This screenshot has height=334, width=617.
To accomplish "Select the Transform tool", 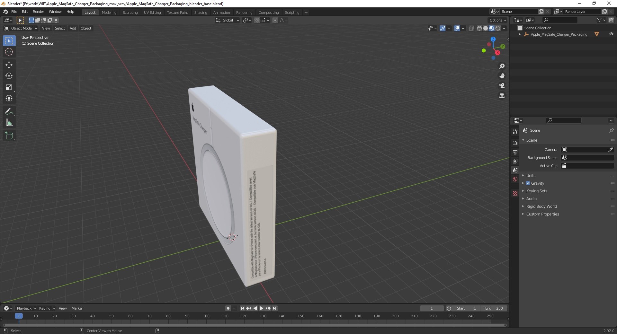I will (x=9, y=98).
